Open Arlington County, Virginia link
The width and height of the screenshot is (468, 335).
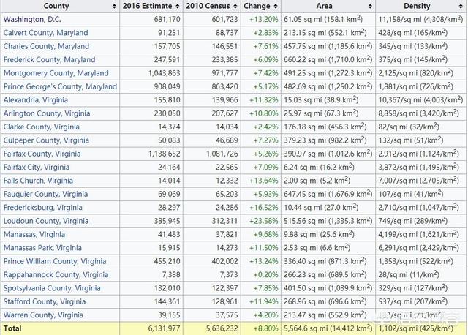click(47, 113)
